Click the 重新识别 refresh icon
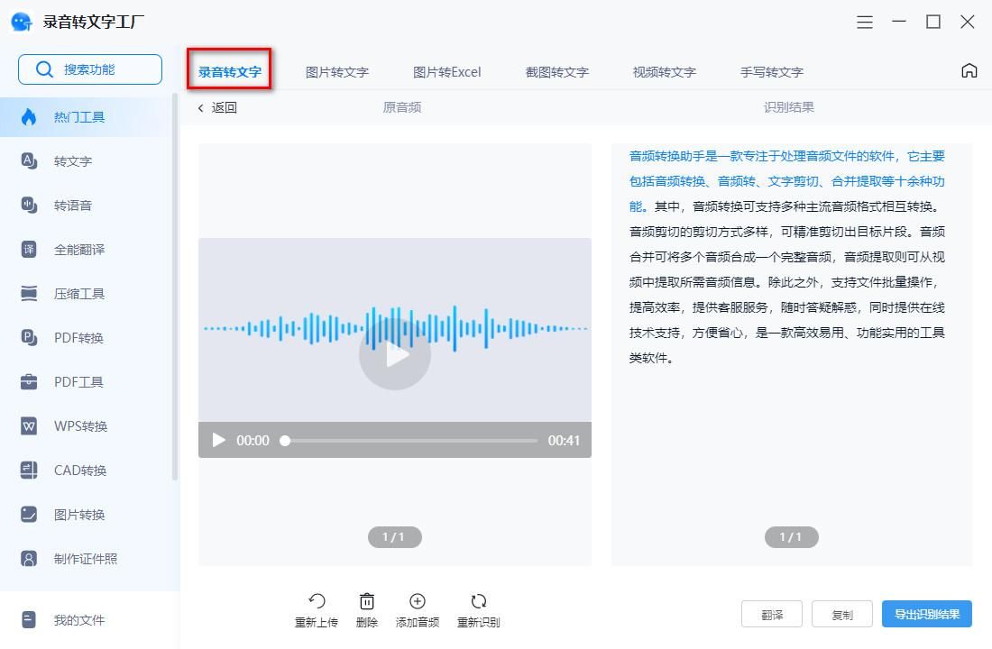Image resolution: width=992 pixels, height=649 pixels. tap(479, 601)
